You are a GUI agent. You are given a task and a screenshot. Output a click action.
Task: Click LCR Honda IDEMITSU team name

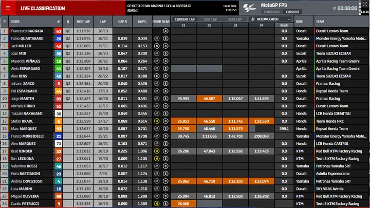click(333, 114)
